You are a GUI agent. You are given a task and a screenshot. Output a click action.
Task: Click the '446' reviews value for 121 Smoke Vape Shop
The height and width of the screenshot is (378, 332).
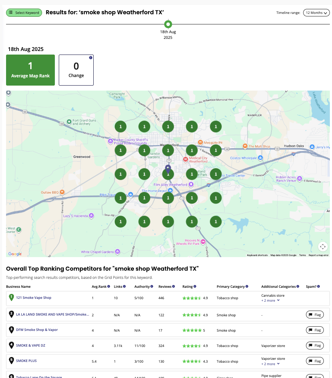[161, 298]
